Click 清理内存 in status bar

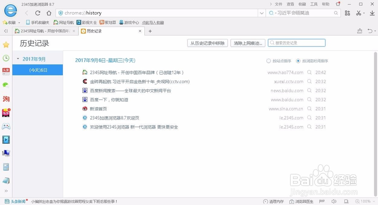[x=274, y=201]
